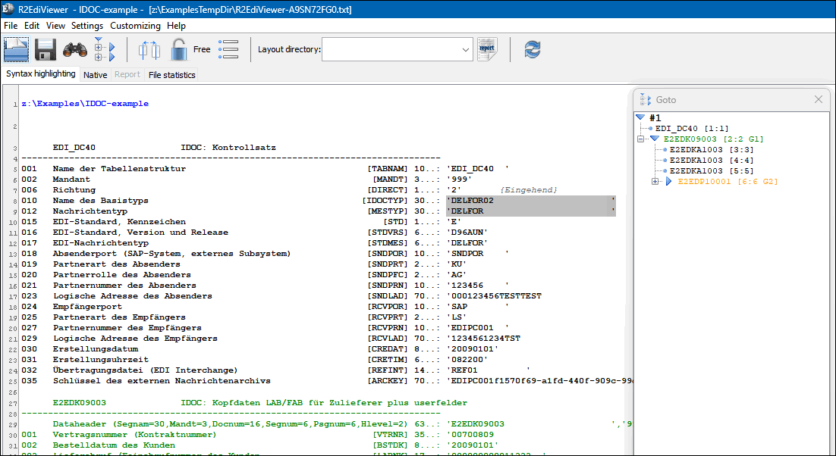Switch to the Native tab

[95, 75]
